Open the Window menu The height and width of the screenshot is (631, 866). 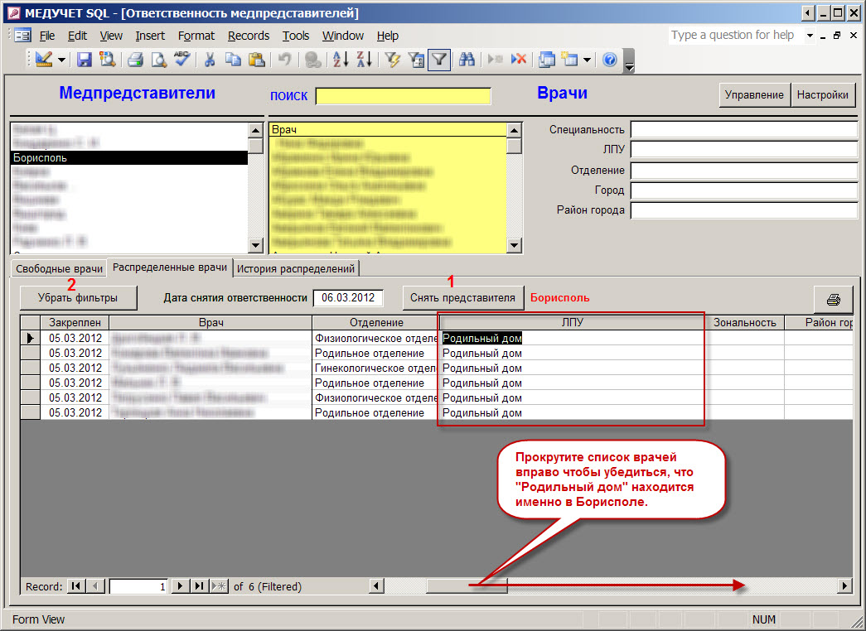tap(343, 36)
